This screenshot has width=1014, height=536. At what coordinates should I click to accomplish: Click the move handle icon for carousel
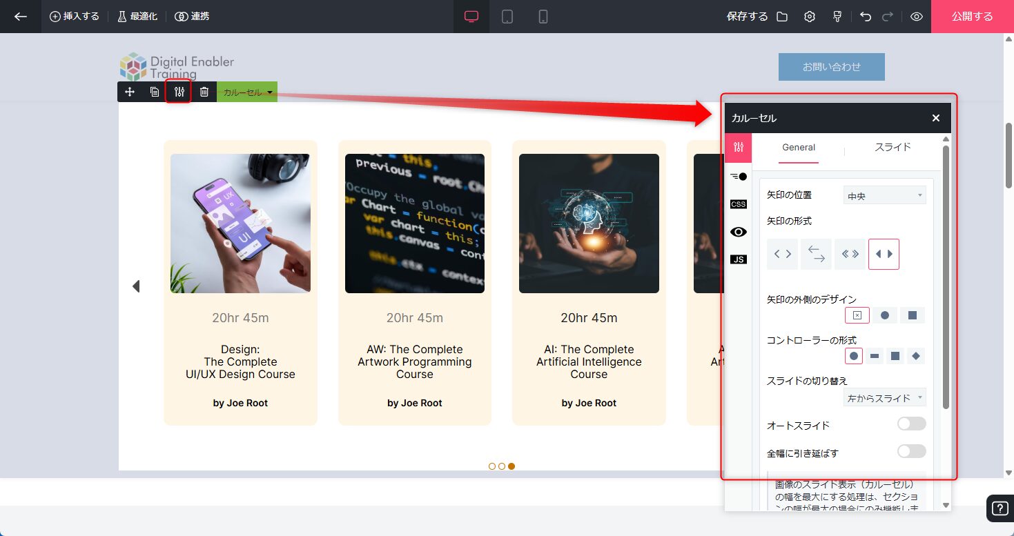pos(130,92)
